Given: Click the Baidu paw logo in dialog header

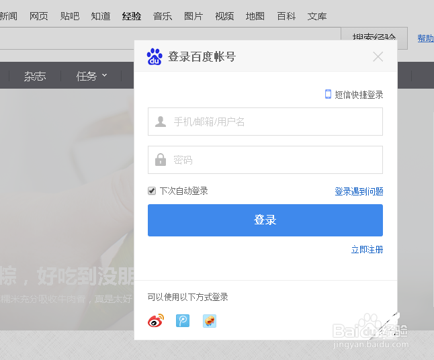Looking at the screenshot, I should click(x=155, y=56).
